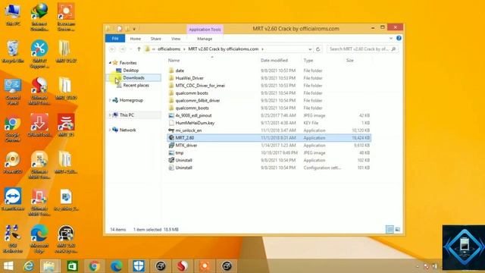Open Explorer Help question mark
The width and height of the screenshot is (485, 273).
tap(399, 38)
